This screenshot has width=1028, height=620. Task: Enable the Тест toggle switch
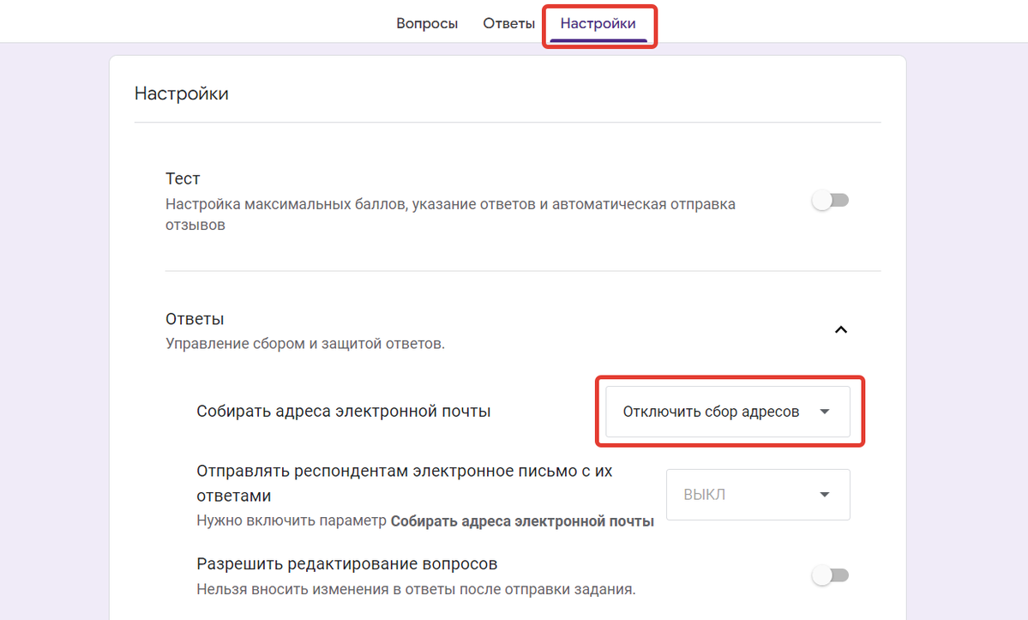tap(830, 200)
